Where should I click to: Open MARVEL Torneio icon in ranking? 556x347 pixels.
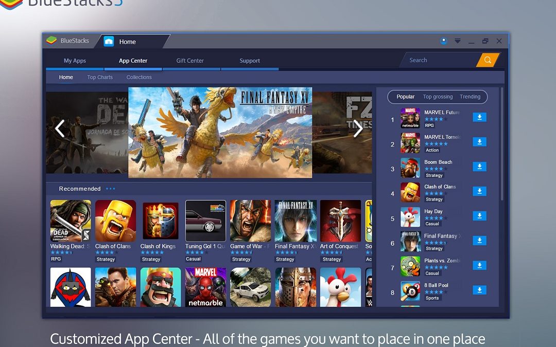(x=410, y=143)
